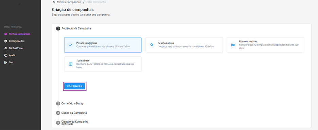Select the Pessoas ativas audience card
Screen dimensions: 318x130
(x=184, y=45)
